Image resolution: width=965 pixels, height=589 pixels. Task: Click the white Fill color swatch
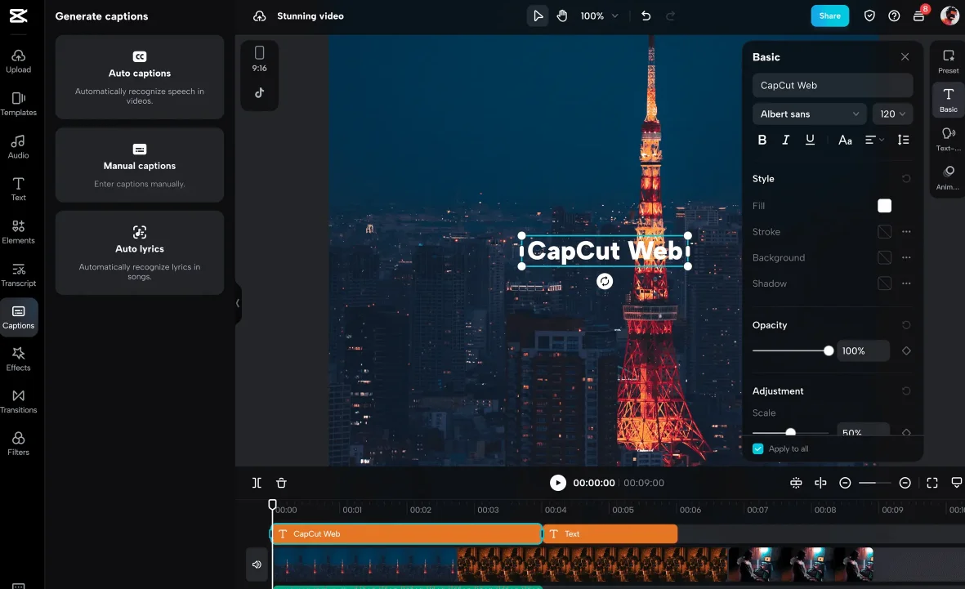coord(884,206)
